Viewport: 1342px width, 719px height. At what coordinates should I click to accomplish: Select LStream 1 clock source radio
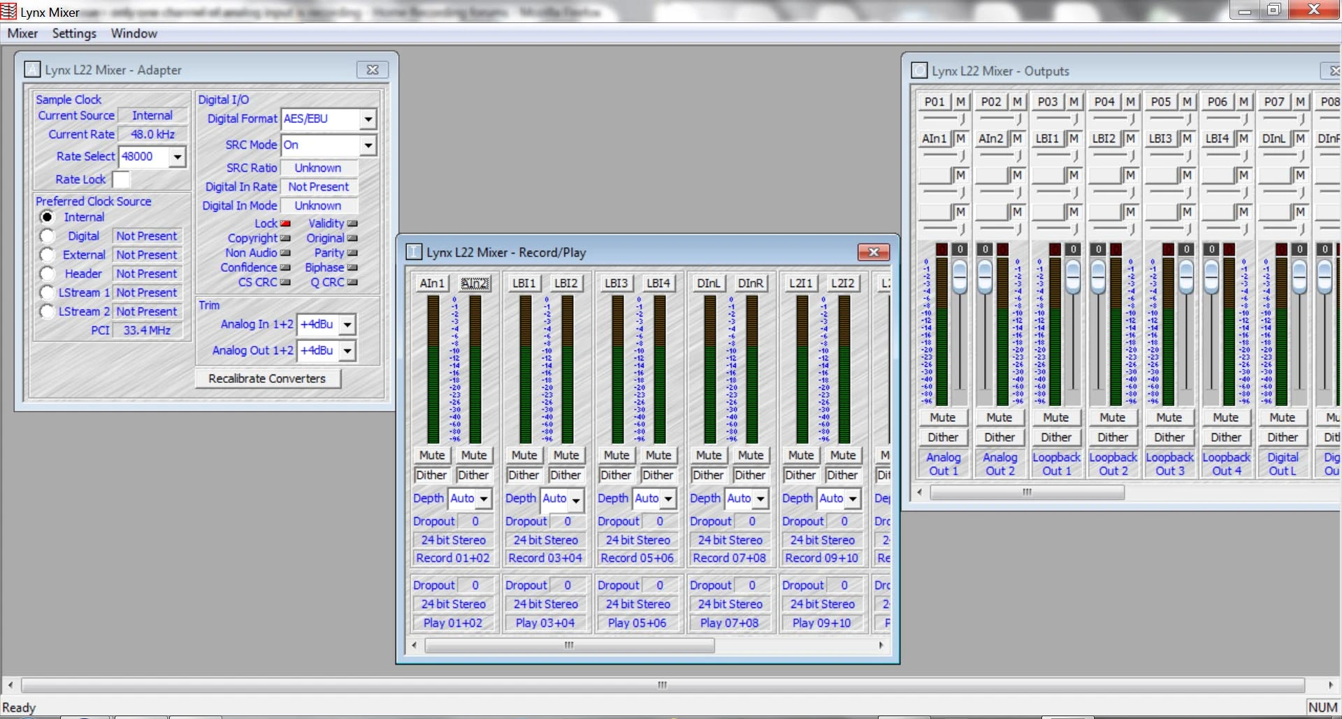click(47, 293)
